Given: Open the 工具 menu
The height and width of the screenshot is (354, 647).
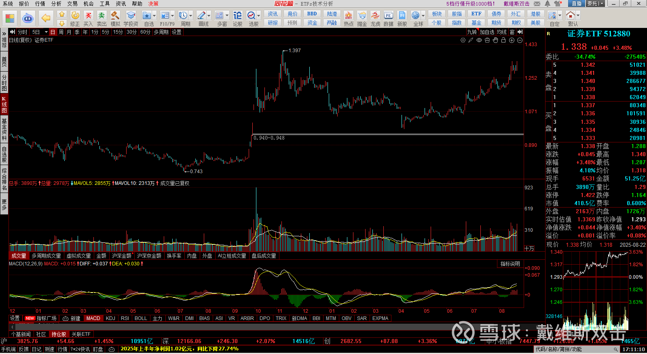Looking at the screenshot, I should (x=105, y=4).
